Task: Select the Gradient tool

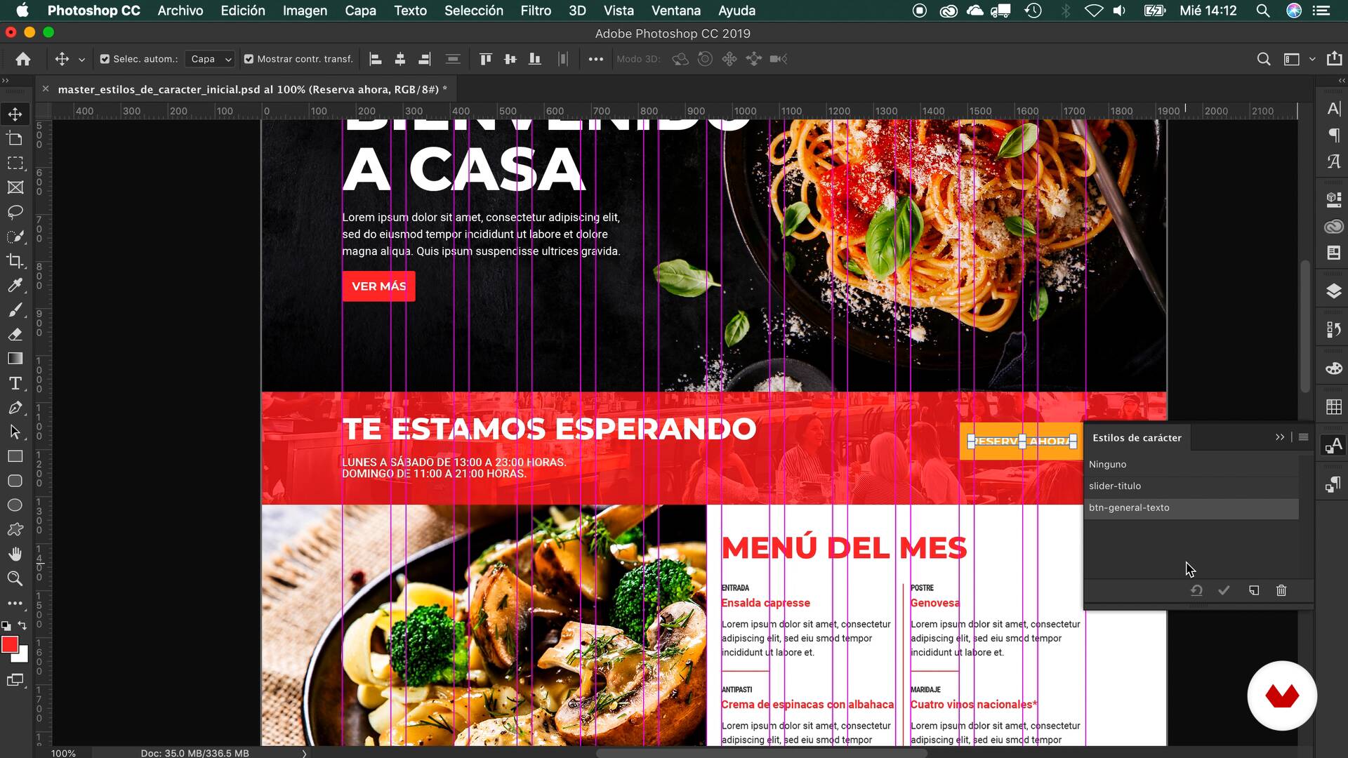Action: pos(15,359)
